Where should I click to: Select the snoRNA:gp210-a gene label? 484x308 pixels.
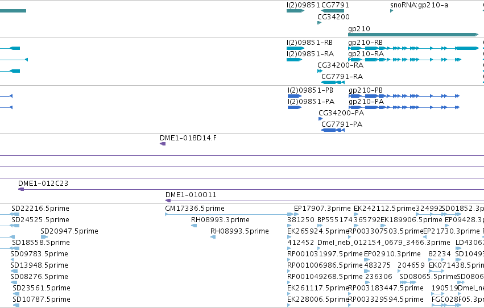coord(419,5)
